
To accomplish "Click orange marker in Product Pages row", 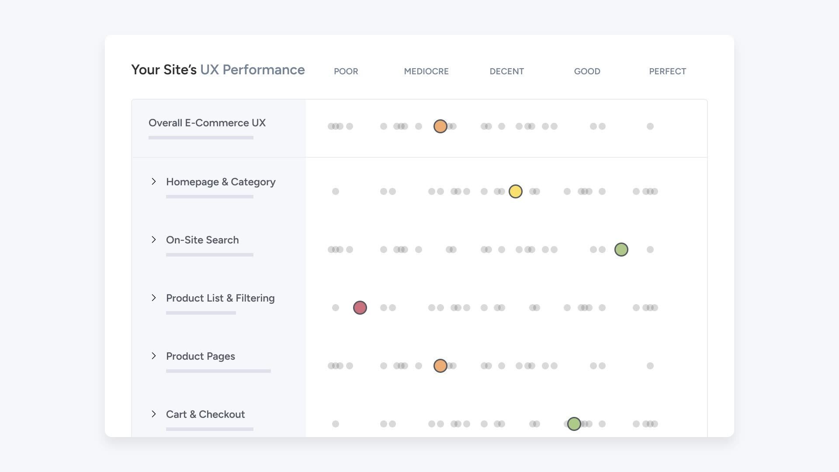I will [x=440, y=366].
